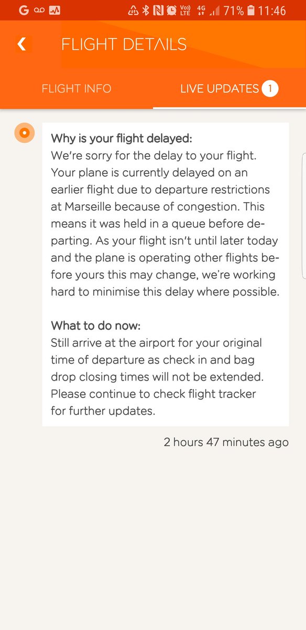Switch to the FLIGHT INFO tab
306x630 pixels.
pos(76,89)
